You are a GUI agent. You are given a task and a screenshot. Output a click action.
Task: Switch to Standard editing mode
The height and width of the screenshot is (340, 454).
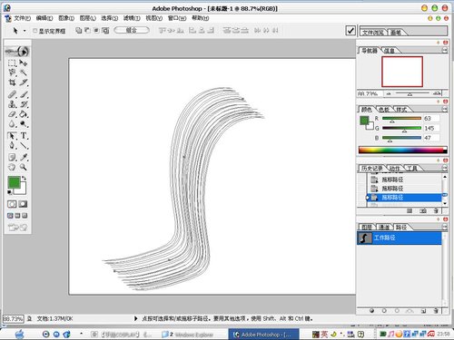coord(12,204)
